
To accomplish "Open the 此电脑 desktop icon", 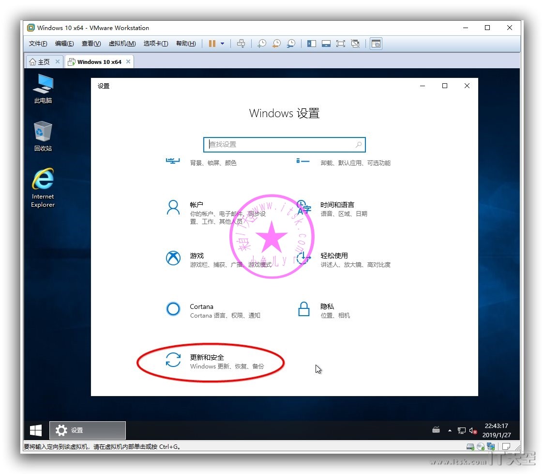I will 43,89.
